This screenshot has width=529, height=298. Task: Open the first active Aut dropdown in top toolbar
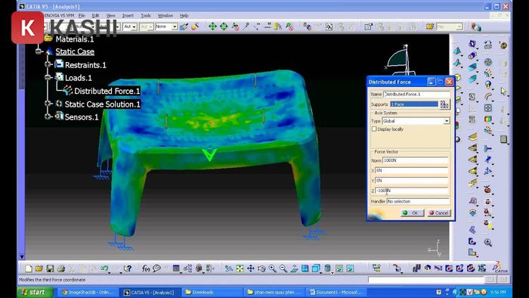135,26
